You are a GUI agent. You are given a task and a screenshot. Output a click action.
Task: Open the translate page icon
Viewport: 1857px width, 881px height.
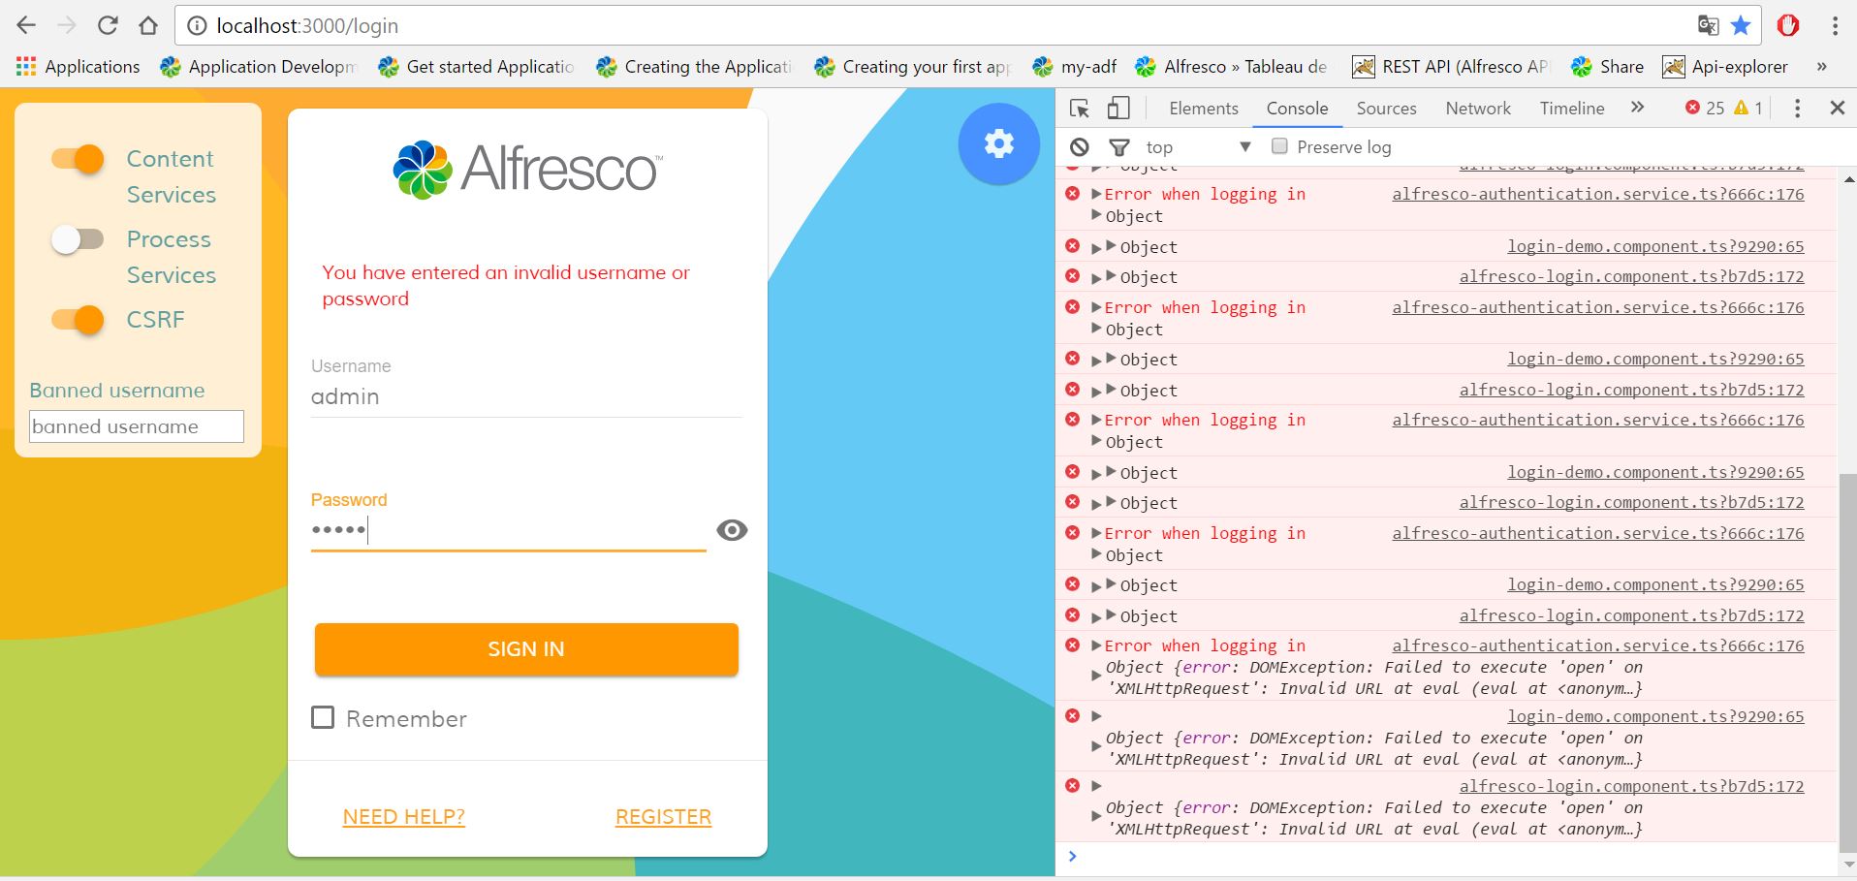1709,26
